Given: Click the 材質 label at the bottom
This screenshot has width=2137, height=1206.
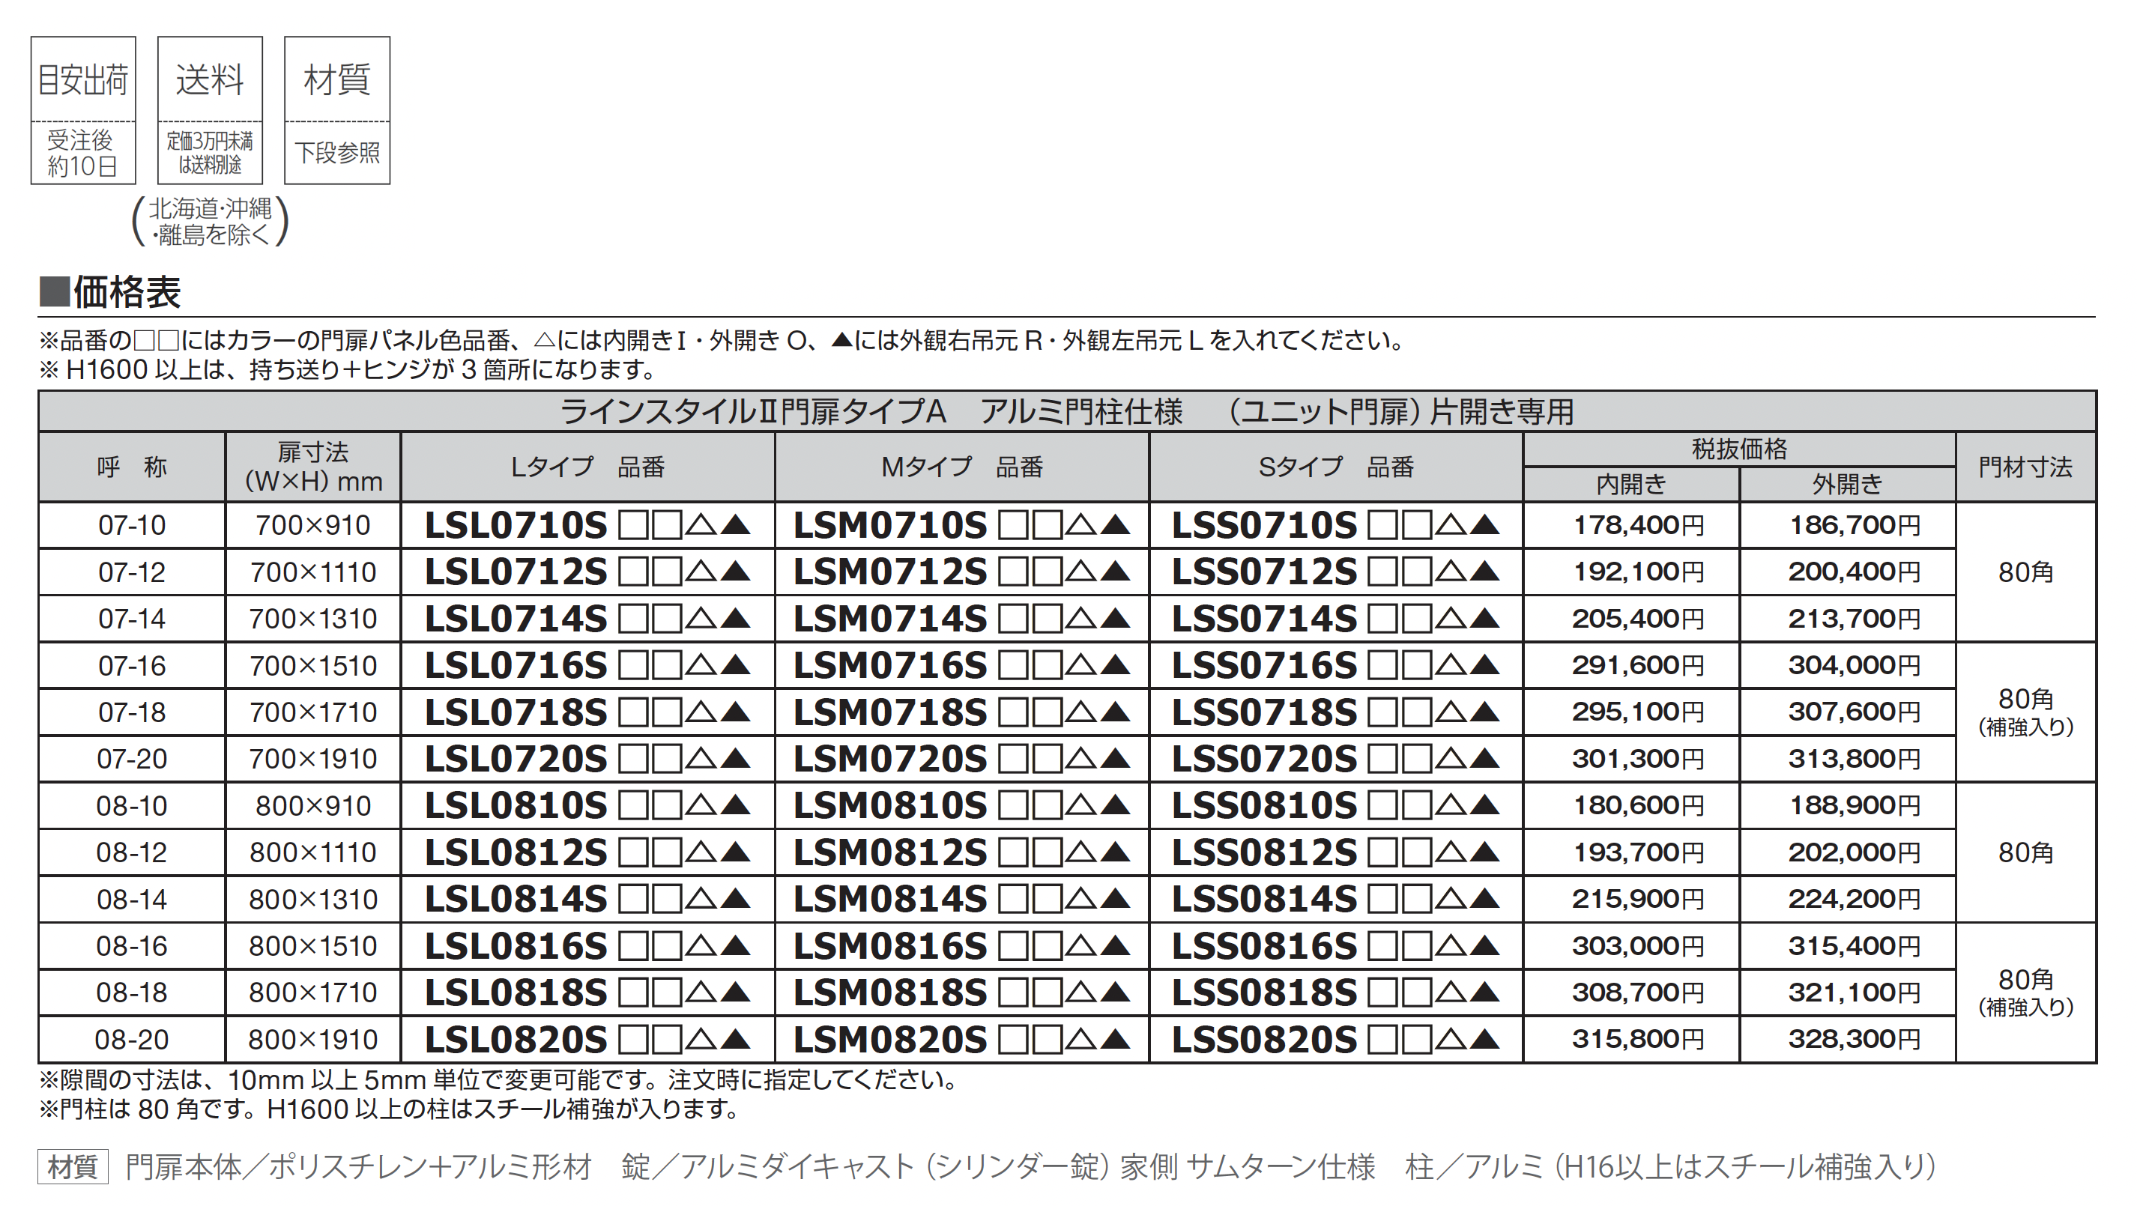Looking at the screenshot, I should [x=73, y=1167].
